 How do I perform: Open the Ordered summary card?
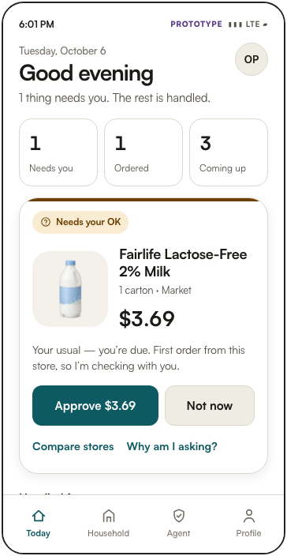point(143,152)
